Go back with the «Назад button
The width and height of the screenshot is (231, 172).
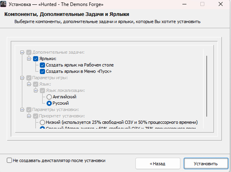pyautogui.click(x=158, y=164)
